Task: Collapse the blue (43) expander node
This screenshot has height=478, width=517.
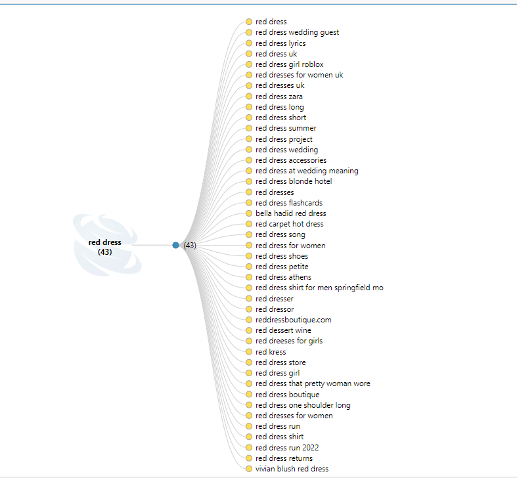Action: (175, 245)
